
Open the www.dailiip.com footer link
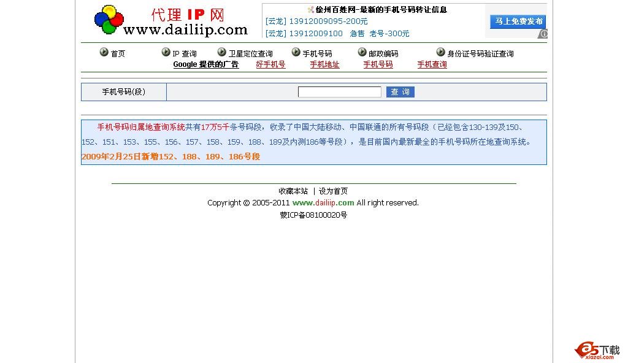323,203
